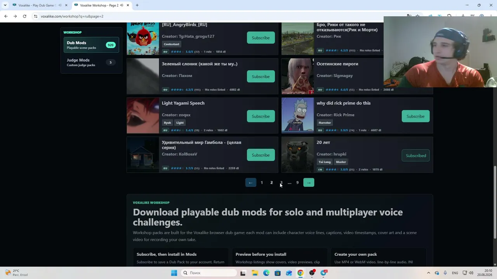Unsubscribe from the 20 лет mod

pos(415,155)
